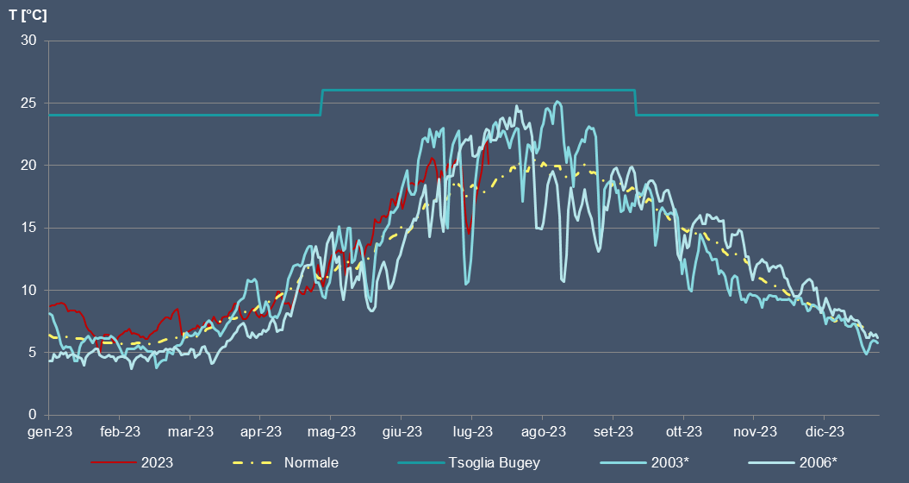Click the 5 y-axis label

[33, 353]
